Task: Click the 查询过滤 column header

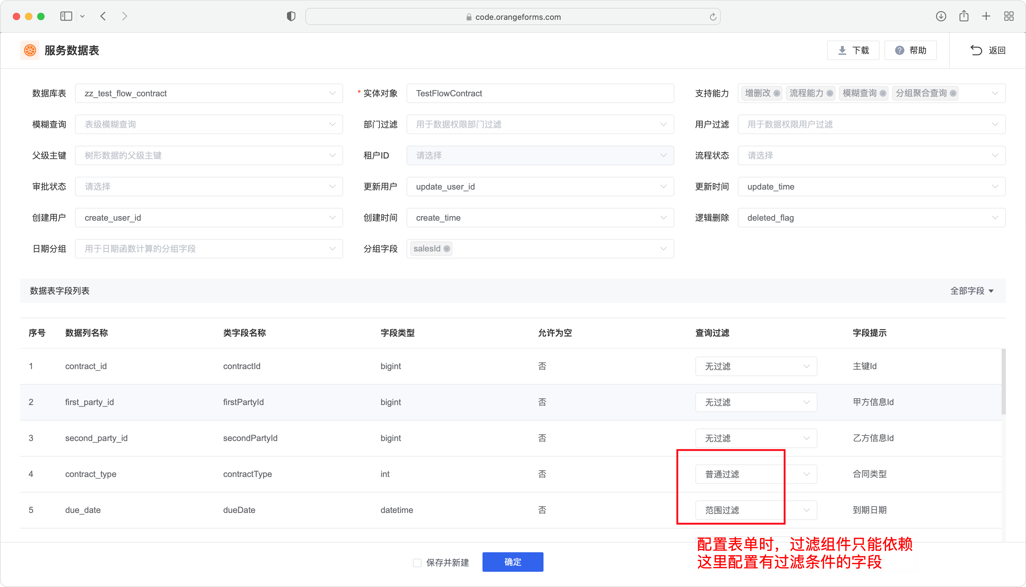Action: pyautogui.click(x=712, y=333)
